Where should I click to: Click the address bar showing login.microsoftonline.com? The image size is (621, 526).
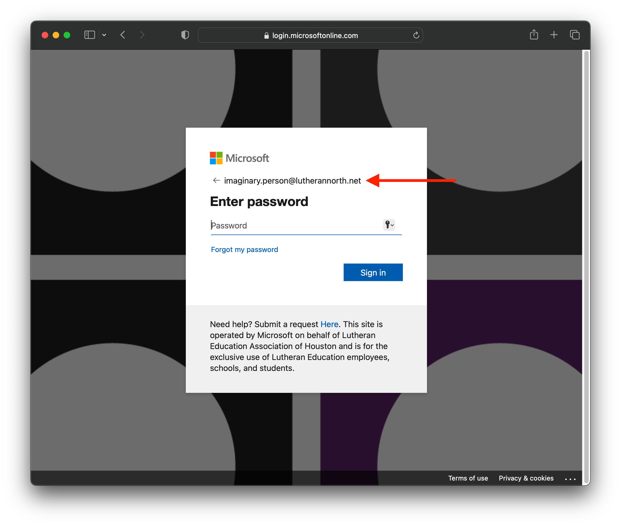click(310, 36)
